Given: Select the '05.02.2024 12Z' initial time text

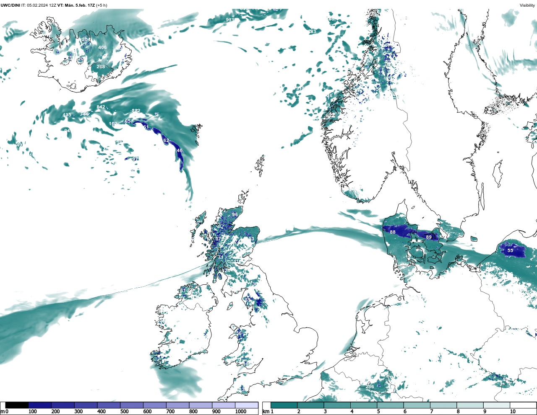Looking at the screenshot, I should coord(42,5).
